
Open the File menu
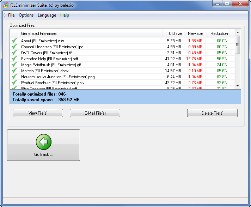click(x=11, y=15)
